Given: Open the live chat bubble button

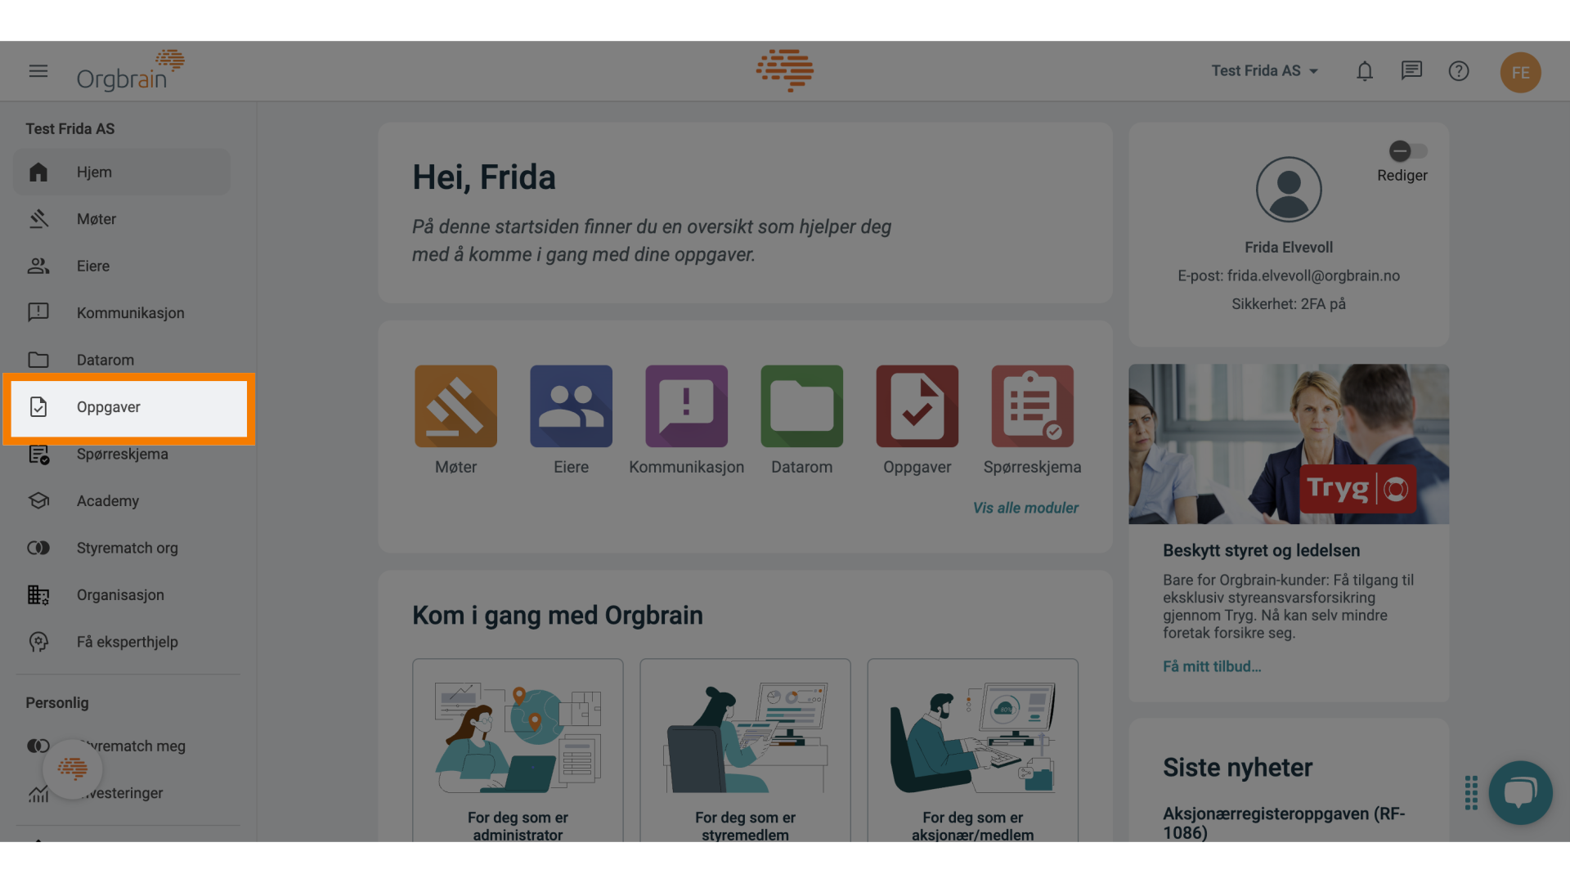Looking at the screenshot, I should (x=1520, y=792).
